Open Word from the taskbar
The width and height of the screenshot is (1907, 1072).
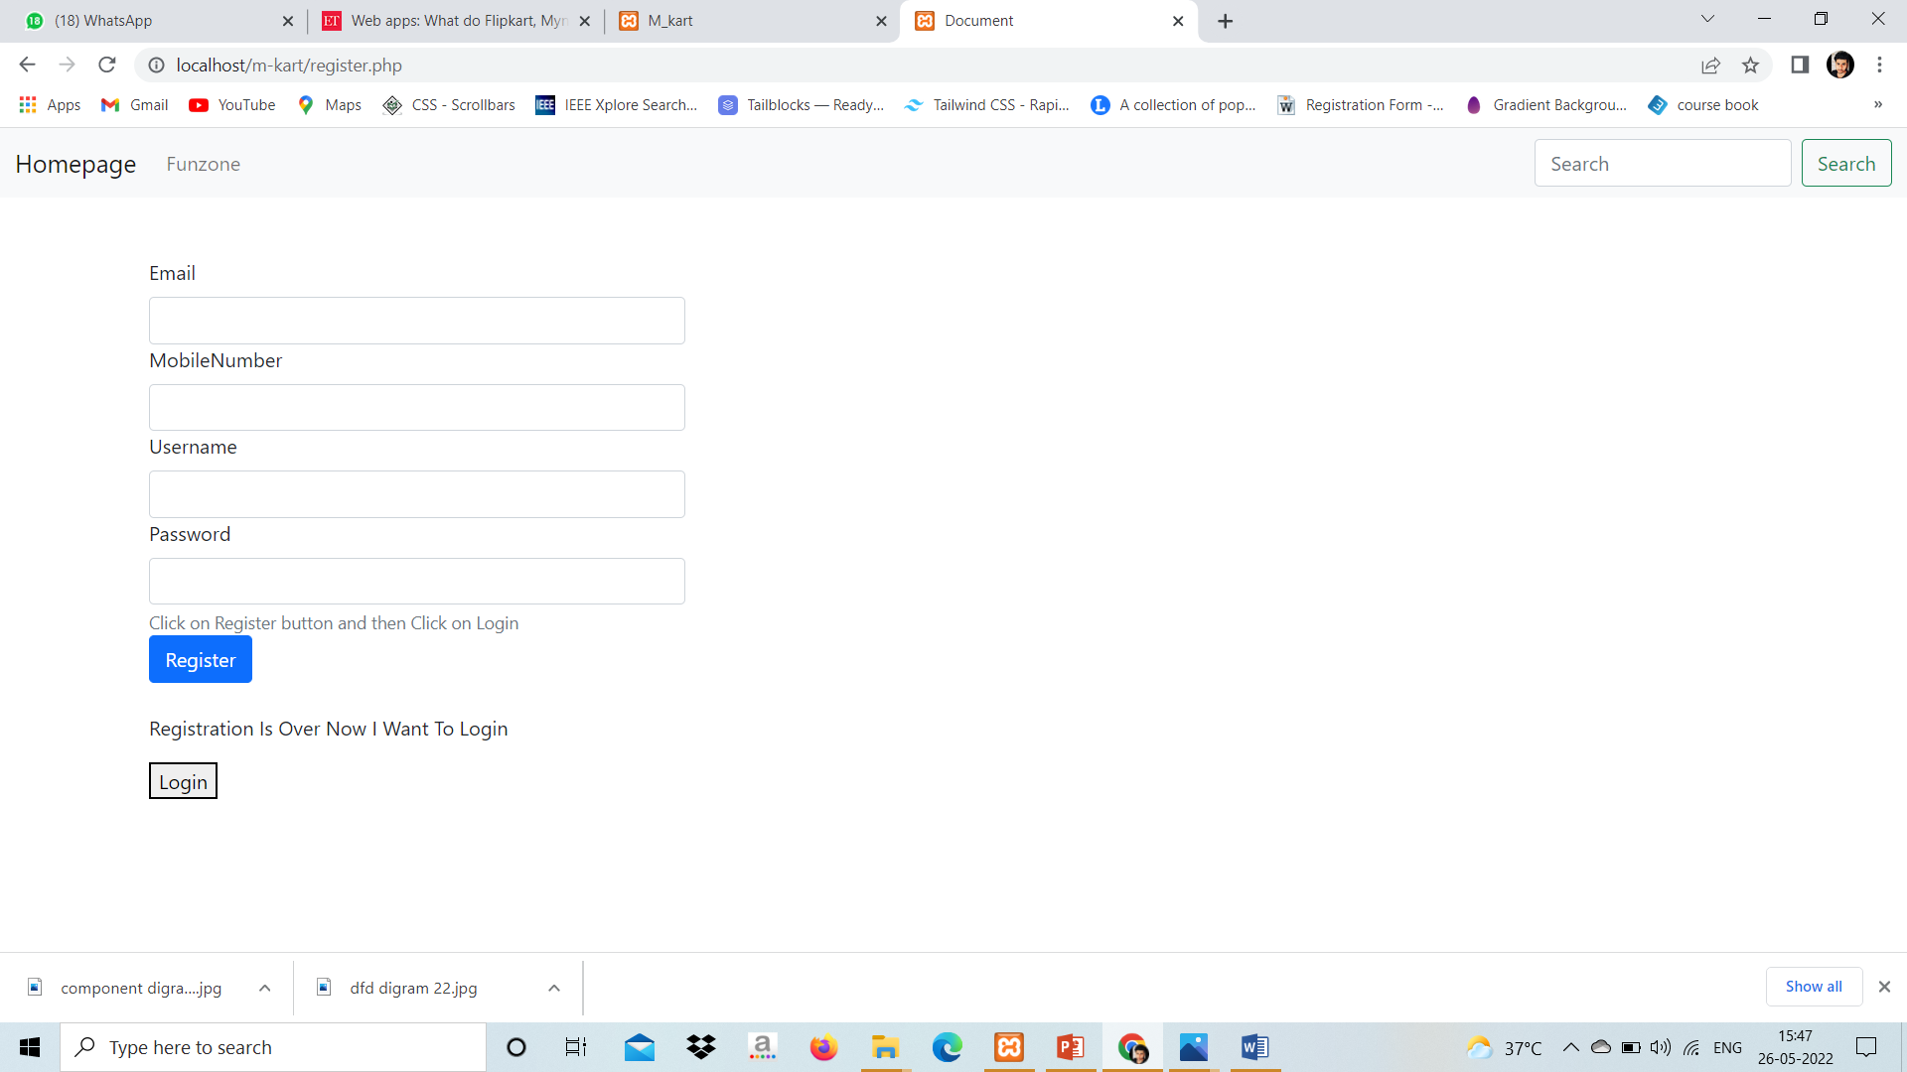[x=1254, y=1046]
